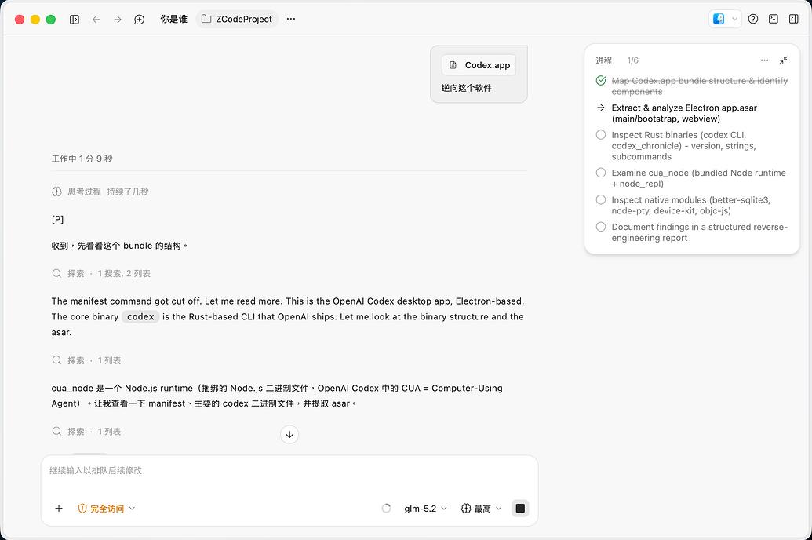812x540 pixels.
Task: Toggle the left sidebar panel icon
Action: point(75,19)
